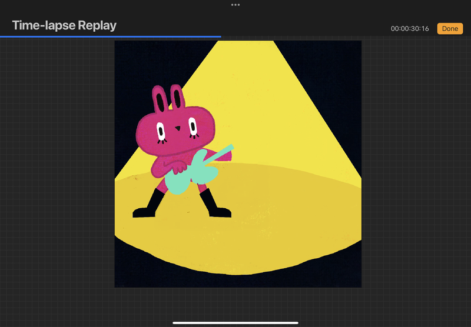This screenshot has width=471, height=327.
Task: Open the three-dot multitasking menu
Action: [235, 4]
